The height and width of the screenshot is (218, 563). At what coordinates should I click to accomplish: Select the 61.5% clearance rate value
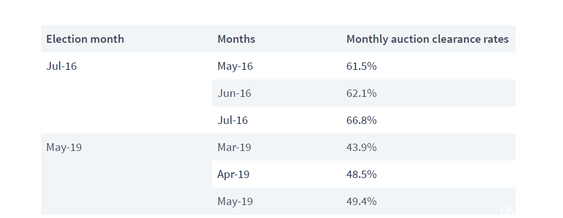(x=361, y=66)
